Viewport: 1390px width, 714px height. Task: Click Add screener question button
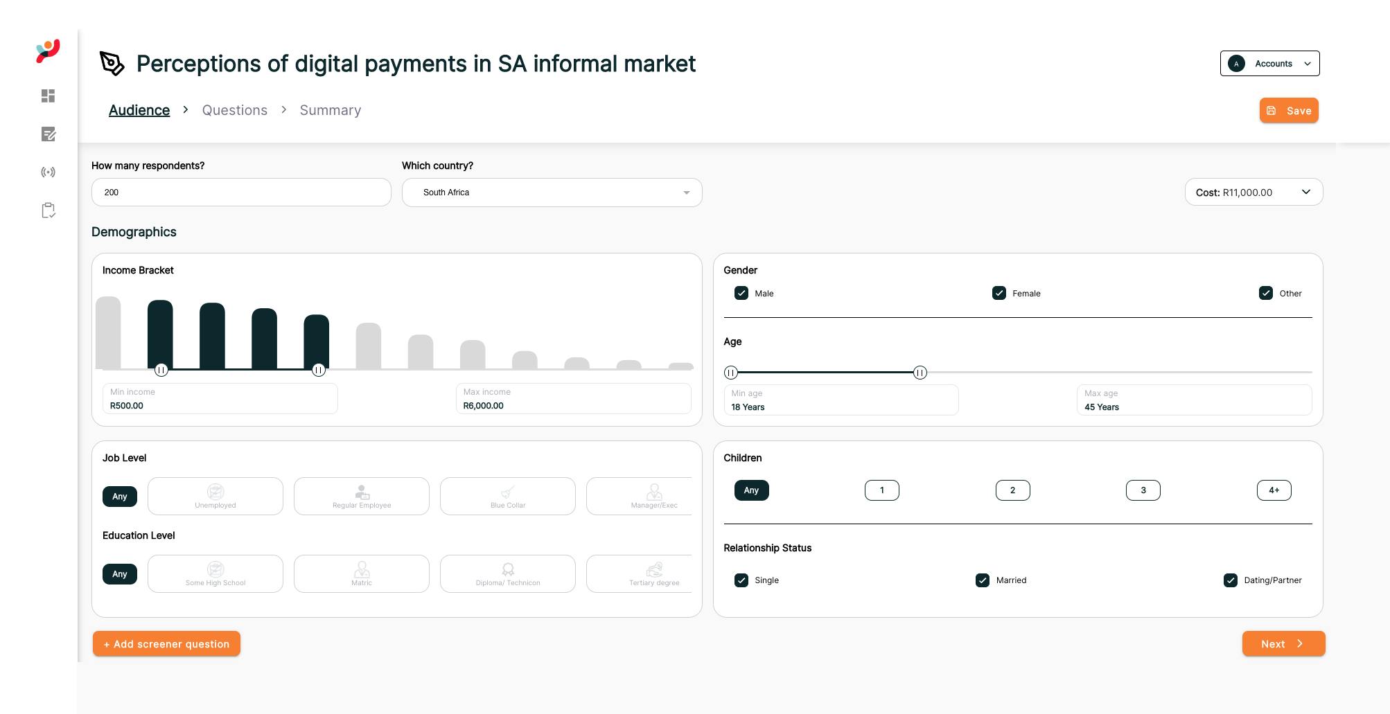[x=166, y=644]
